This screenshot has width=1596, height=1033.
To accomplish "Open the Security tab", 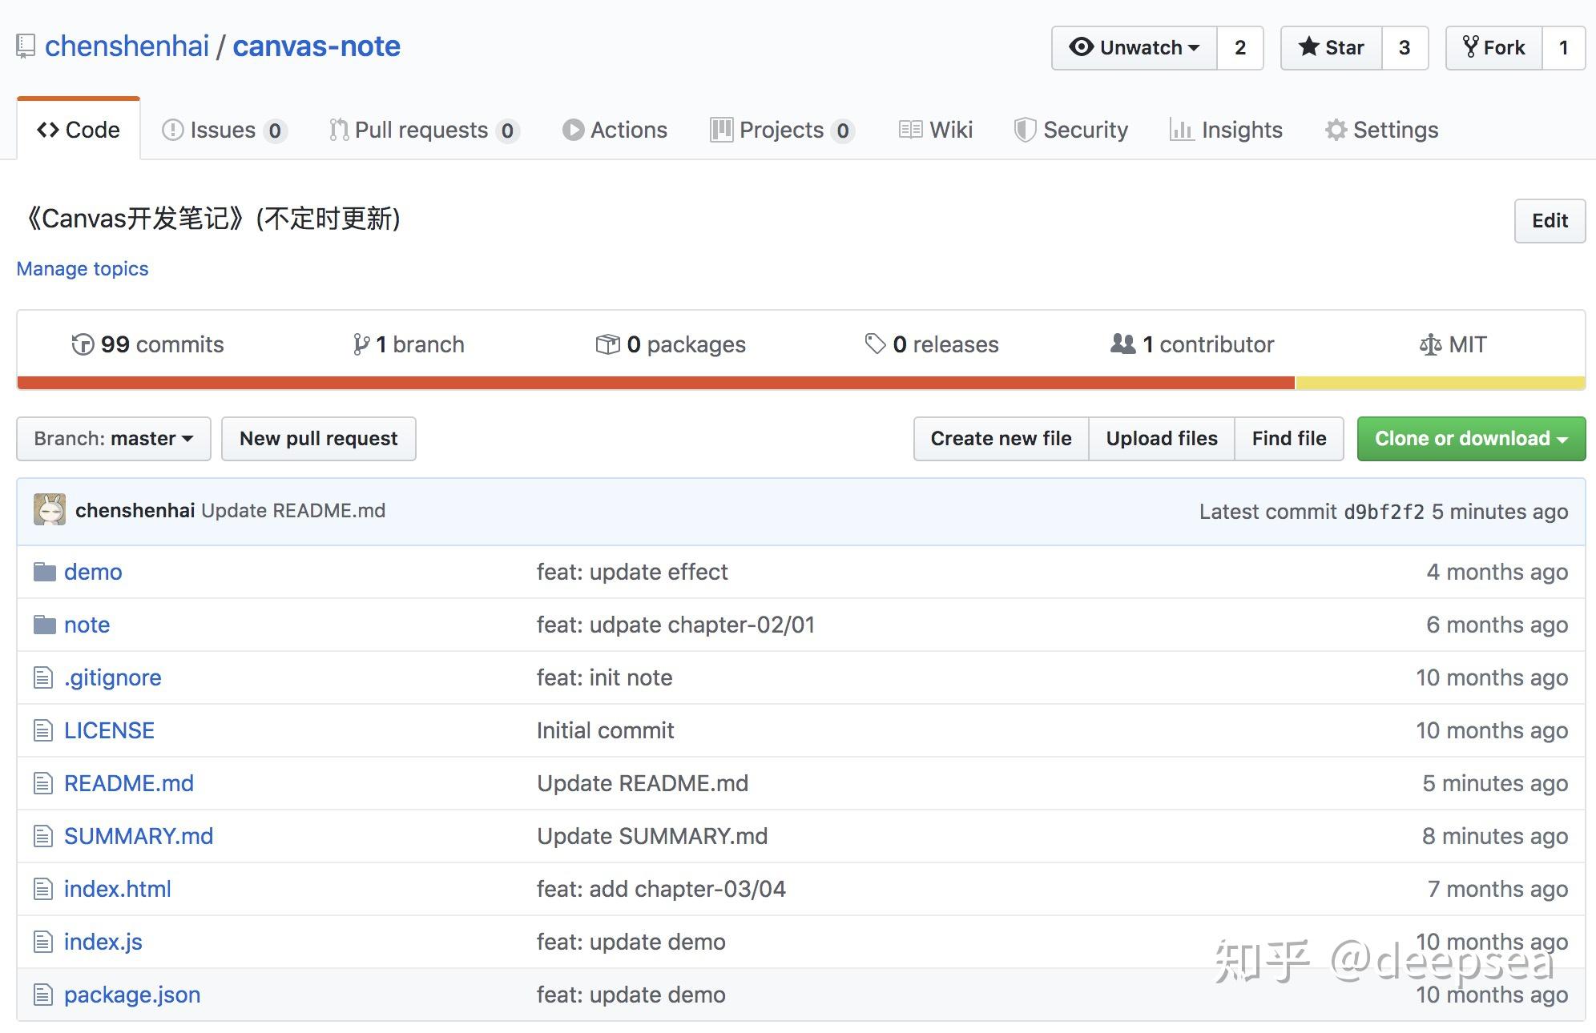I will pos(1070,130).
